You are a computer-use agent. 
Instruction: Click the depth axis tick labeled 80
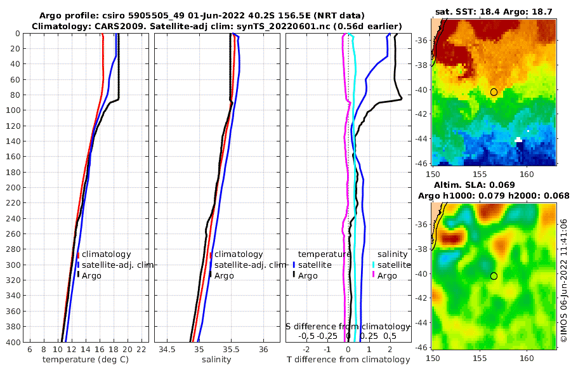click(x=16, y=95)
